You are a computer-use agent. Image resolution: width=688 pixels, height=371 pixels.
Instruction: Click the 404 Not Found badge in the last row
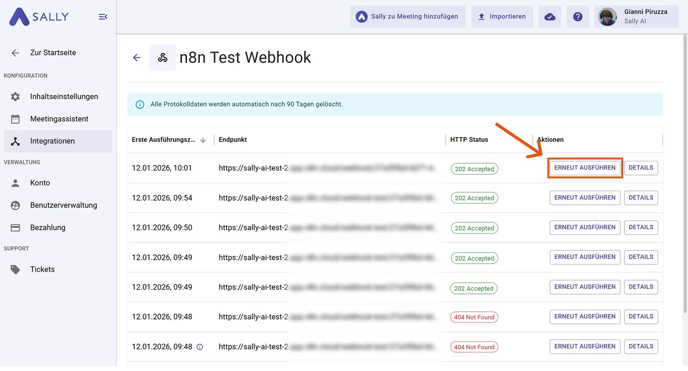pyautogui.click(x=474, y=347)
